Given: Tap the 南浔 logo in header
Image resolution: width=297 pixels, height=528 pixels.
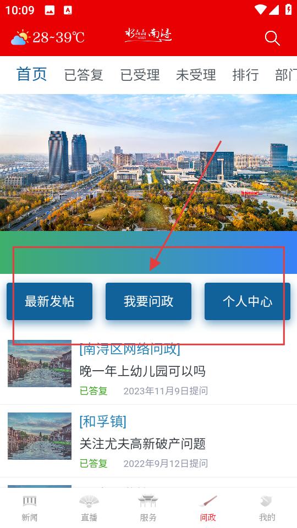Looking at the screenshot, I should tap(148, 35).
